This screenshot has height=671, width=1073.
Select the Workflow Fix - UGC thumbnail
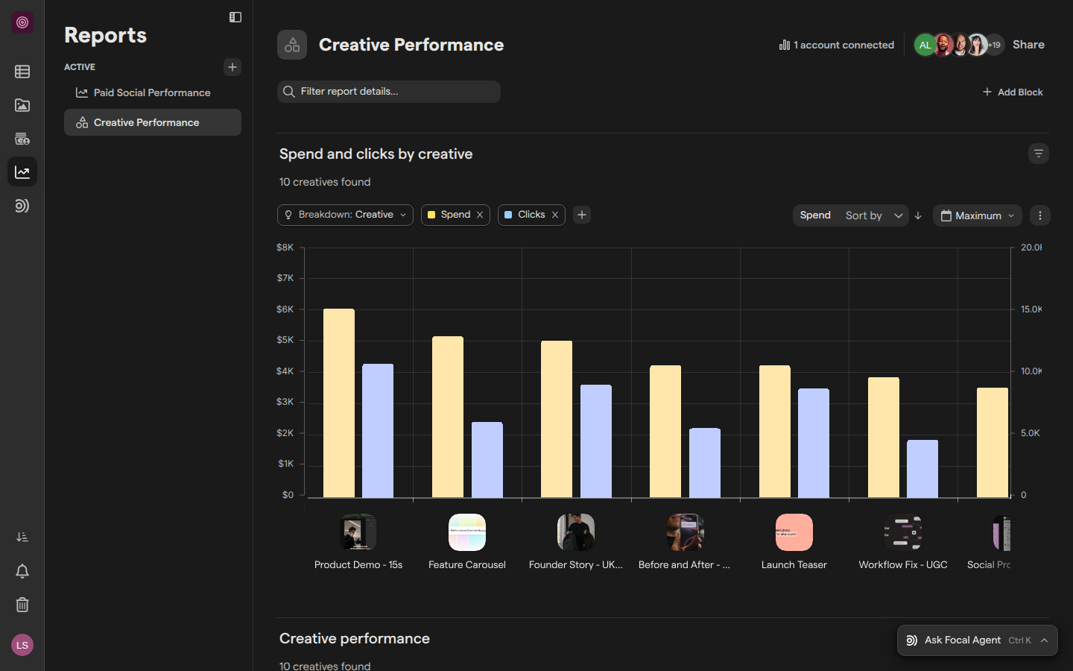coord(903,532)
